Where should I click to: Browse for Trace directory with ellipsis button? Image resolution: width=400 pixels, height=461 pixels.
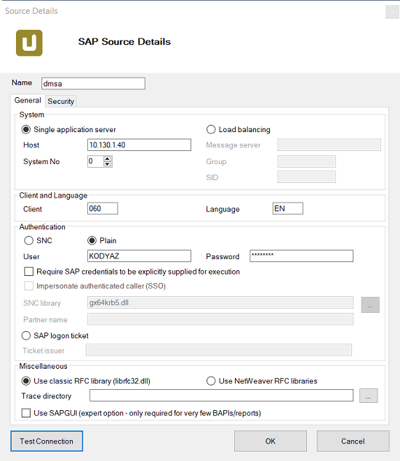coord(369,396)
